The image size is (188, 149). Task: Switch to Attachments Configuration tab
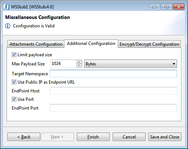[36, 44]
